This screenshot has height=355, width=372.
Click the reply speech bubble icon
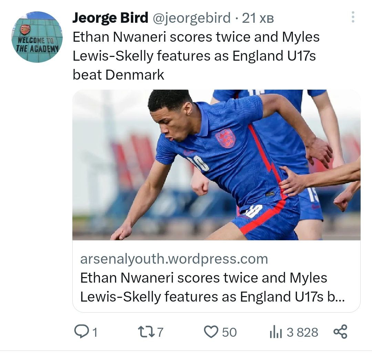[x=82, y=332]
